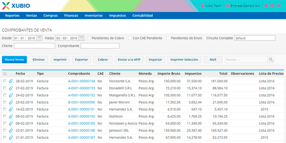The height and width of the screenshot is (143, 286).
Task: Click attachment clip for Horizonte S.A. invoice
Action: click(11, 81)
